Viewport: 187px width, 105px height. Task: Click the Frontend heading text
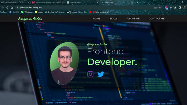106,51
